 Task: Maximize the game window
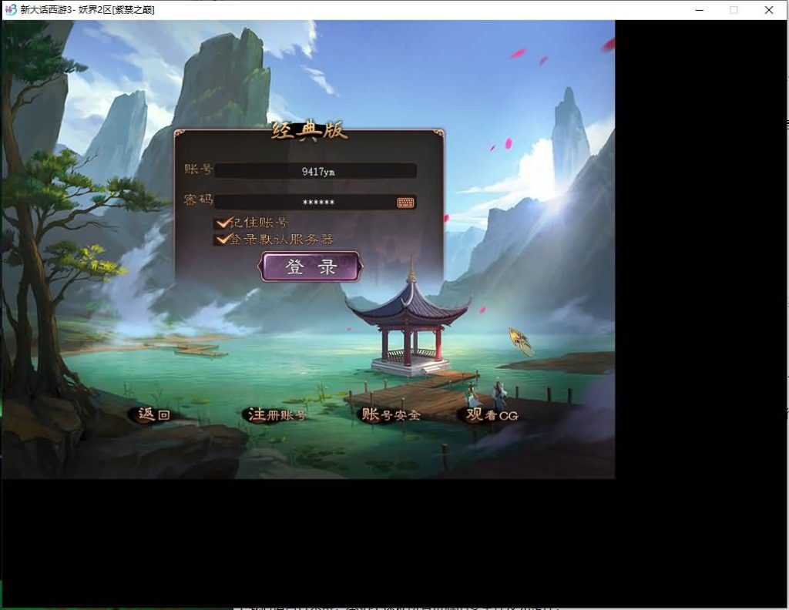pyautogui.click(x=734, y=10)
